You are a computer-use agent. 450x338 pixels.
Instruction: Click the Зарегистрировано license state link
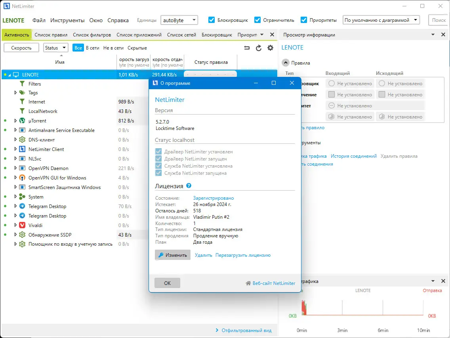point(213,198)
